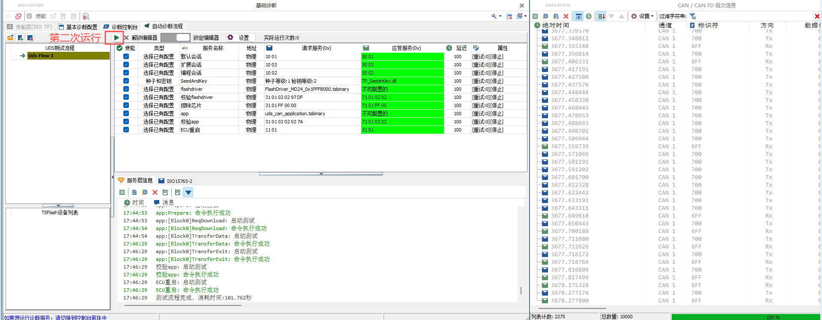This screenshot has width=822, height=320.
Task: Toggle the sort-order icon in CAN window
Action: click(601, 16)
